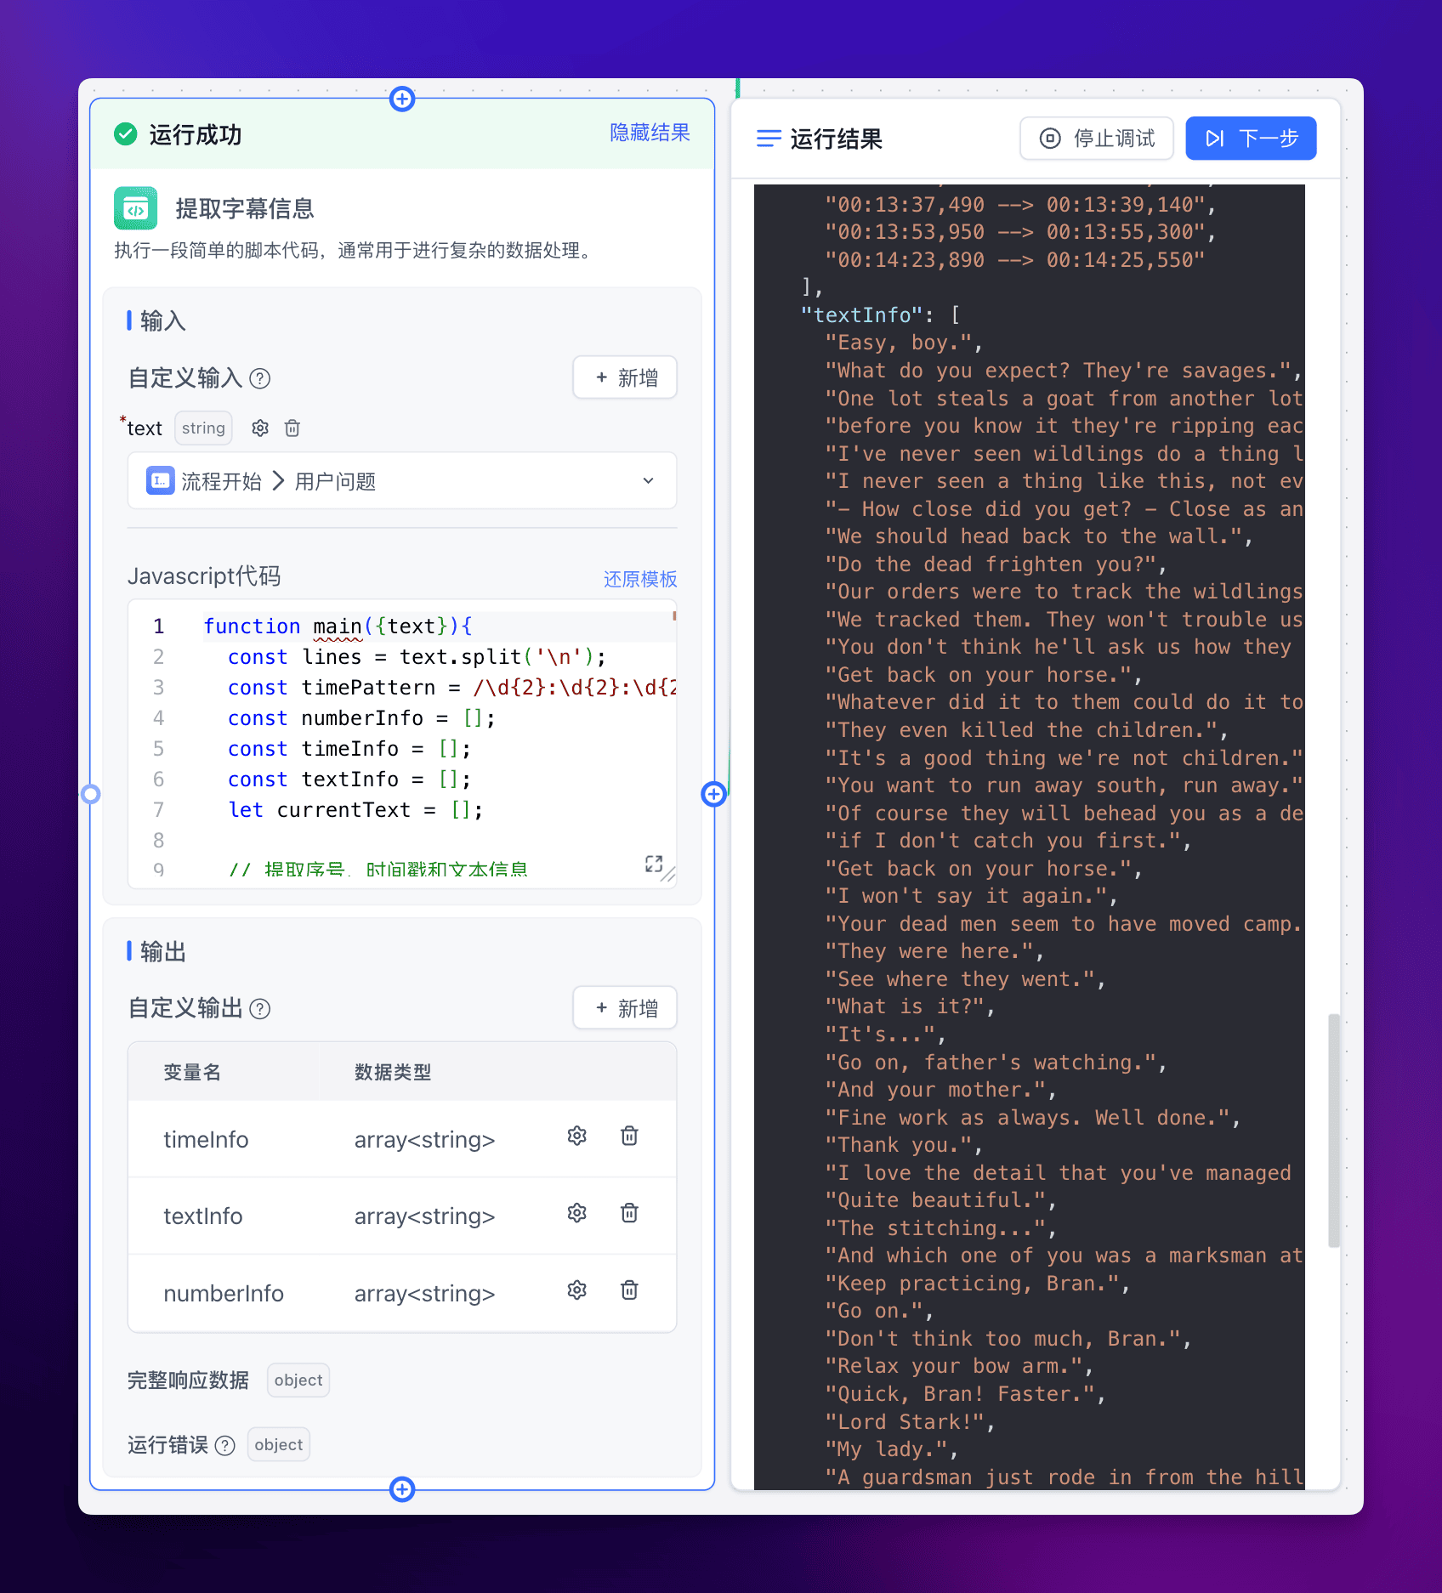
Task: Toggle 隐藏结果 to hide run results
Action: tap(650, 133)
